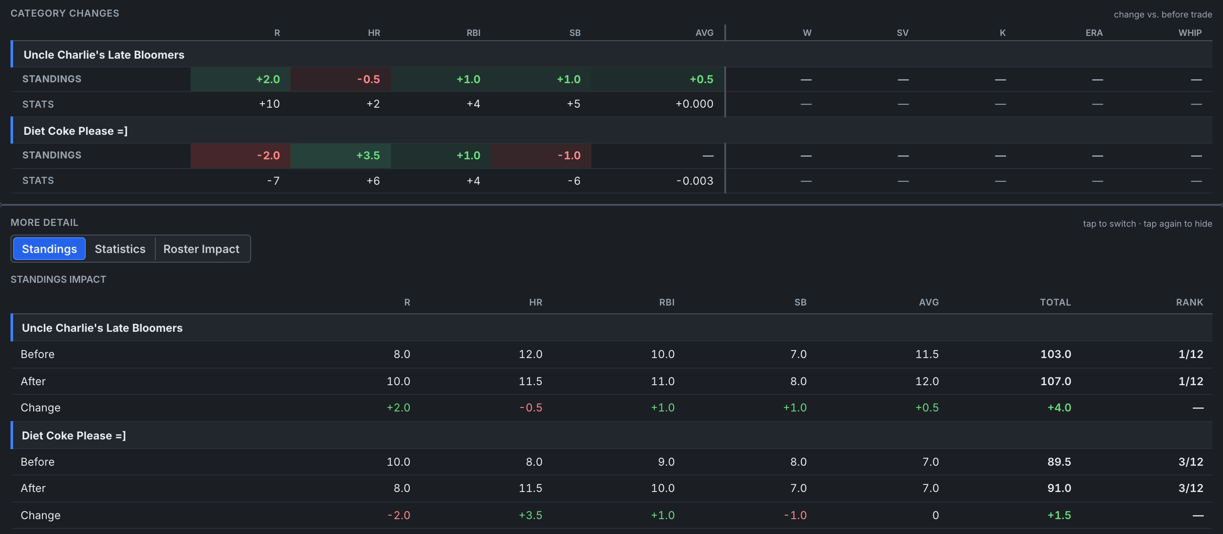
Task: Click Uncle Charlie's -0.5 HR standings cell
Action: coord(340,79)
